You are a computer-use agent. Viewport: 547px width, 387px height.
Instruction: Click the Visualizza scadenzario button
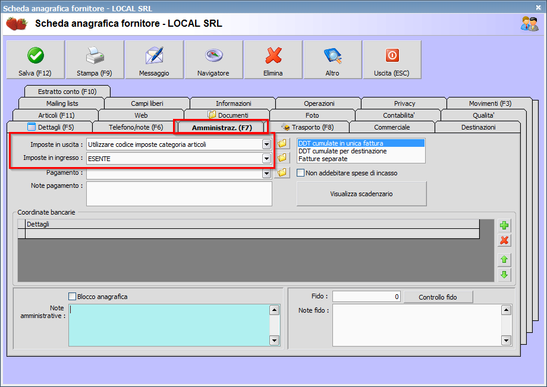tap(361, 194)
